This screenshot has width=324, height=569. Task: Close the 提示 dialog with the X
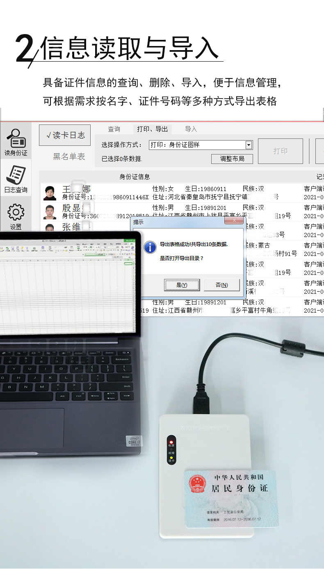tap(234, 221)
